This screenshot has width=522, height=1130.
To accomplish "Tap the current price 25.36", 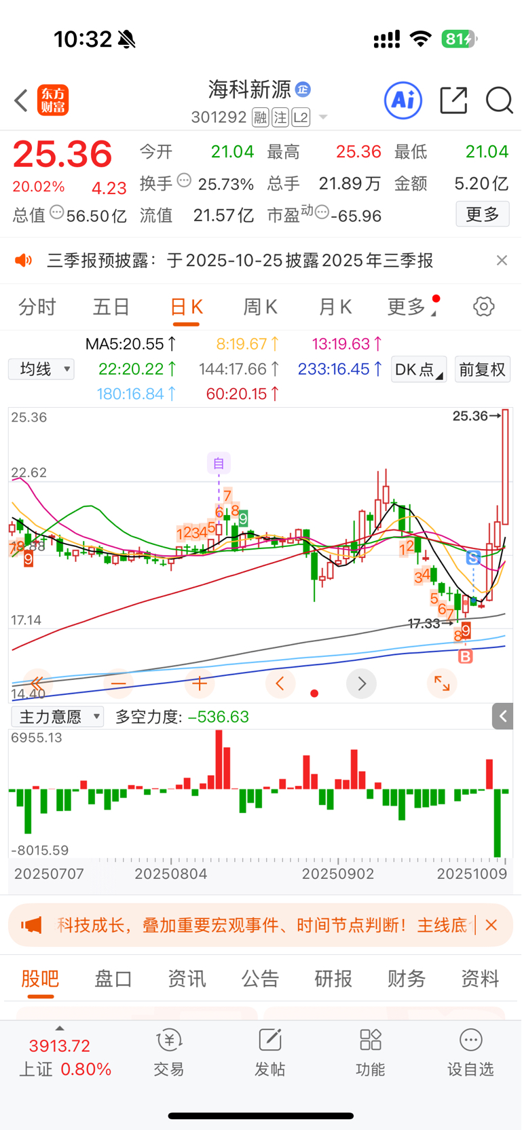I will [62, 154].
